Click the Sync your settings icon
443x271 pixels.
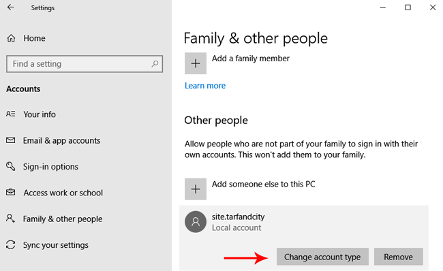(x=11, y=244)
